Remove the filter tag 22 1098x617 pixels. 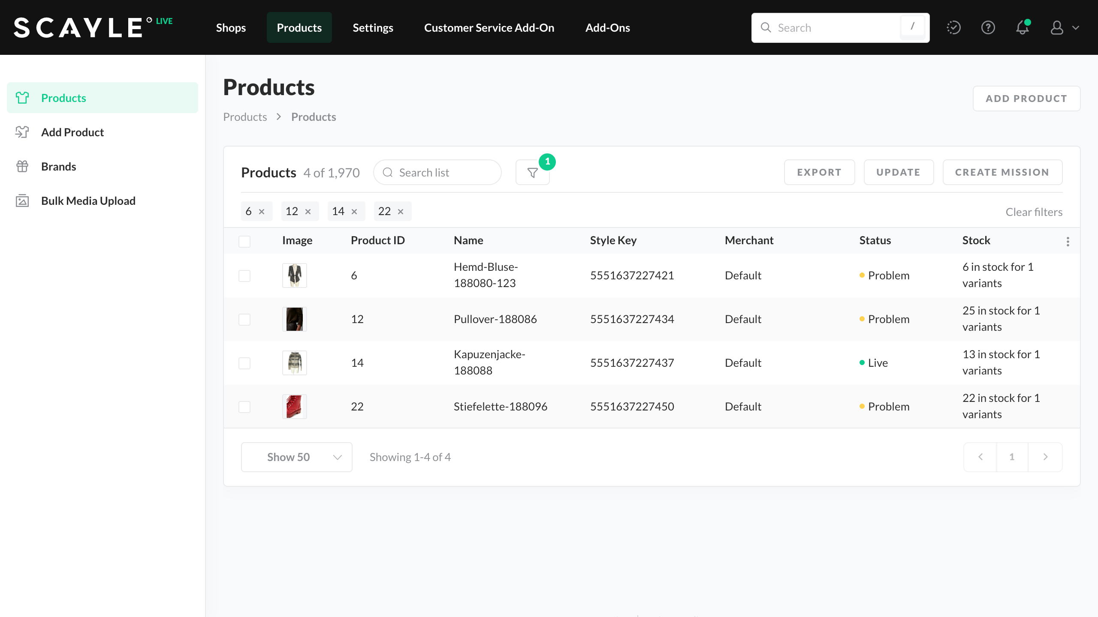tap(401, 212)
